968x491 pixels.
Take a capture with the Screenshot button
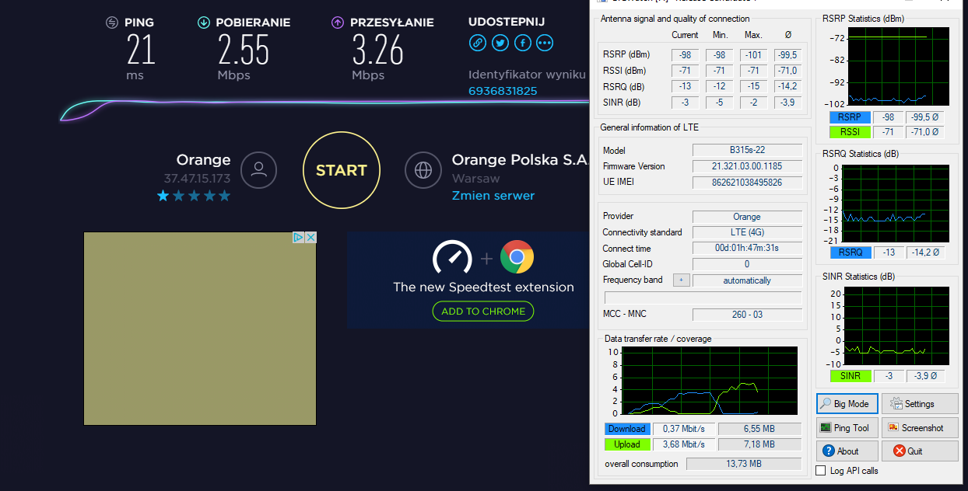click(920, 428)
